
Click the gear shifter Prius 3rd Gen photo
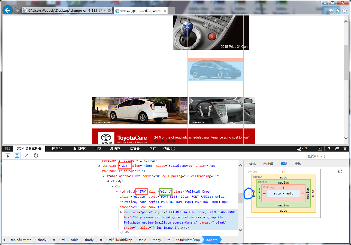(x=211, y=33)
